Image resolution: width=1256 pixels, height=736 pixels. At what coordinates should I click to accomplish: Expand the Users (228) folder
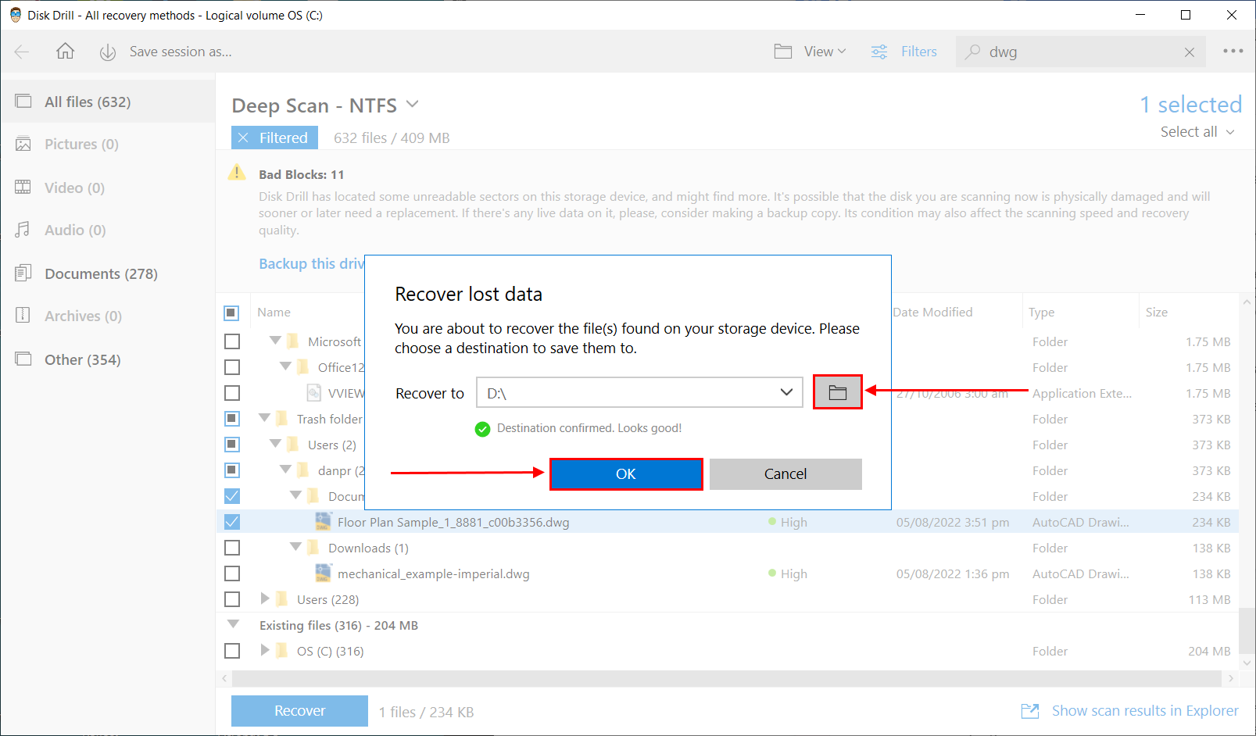(x=265, y=598)
